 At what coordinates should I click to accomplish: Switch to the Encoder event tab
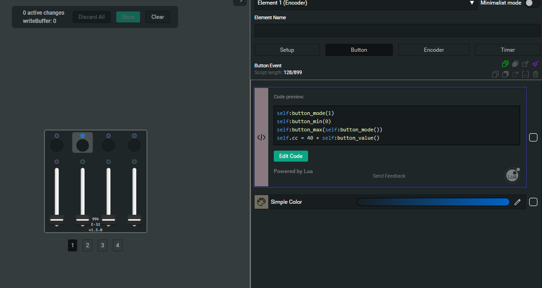pyautogui.click(x=434, y=50)
